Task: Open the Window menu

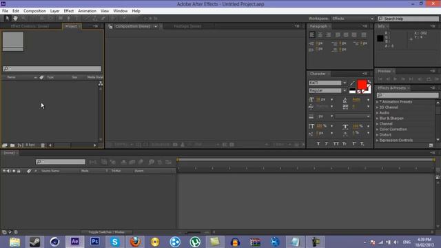Action: point(121,11)
